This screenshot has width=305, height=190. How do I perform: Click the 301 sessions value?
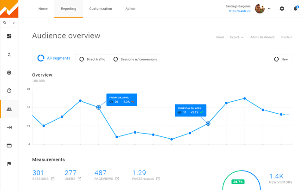point(38,173)
